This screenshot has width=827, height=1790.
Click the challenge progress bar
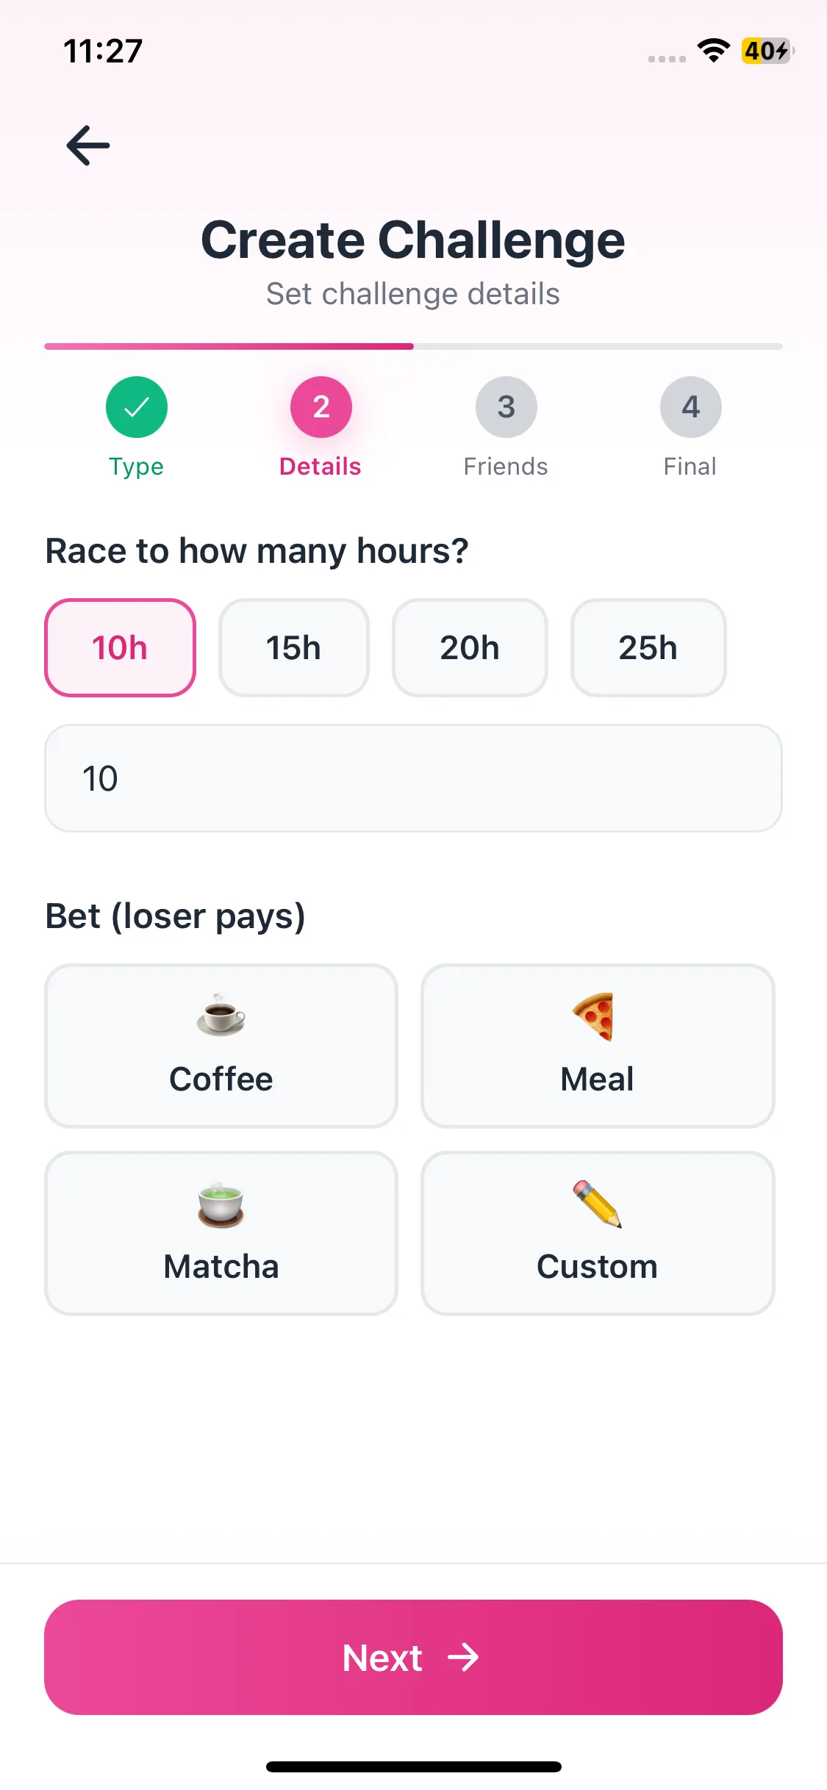pyautogui.click(x=413, y=346)
